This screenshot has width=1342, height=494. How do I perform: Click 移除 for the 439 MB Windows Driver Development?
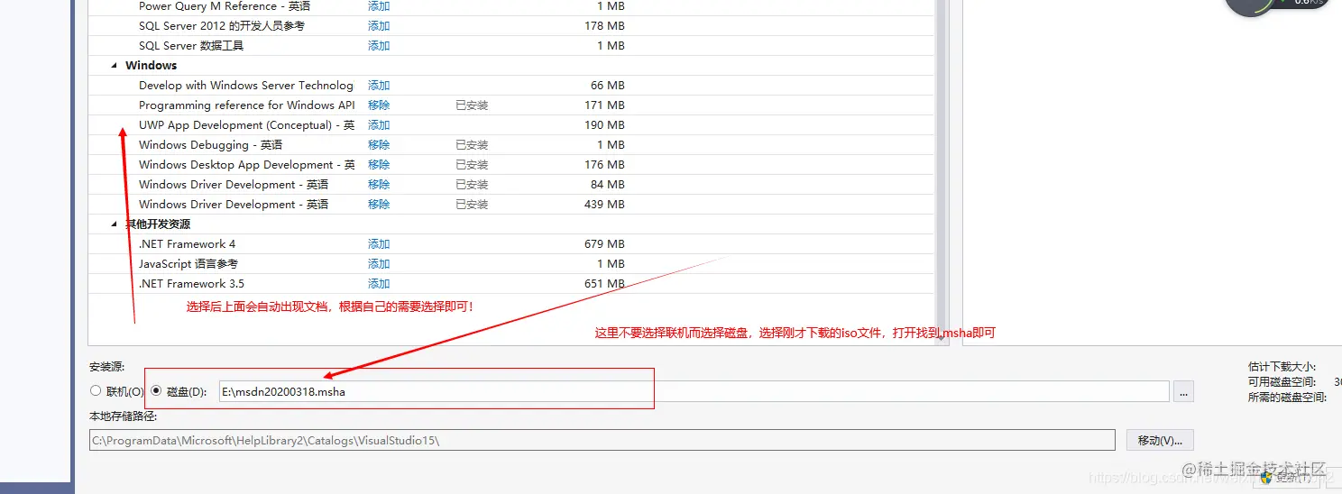tap(379, 205)
